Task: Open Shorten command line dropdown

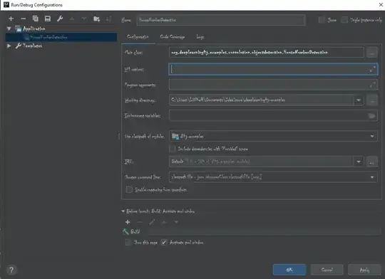Action: pyautogui.click(x=372, y=177)
